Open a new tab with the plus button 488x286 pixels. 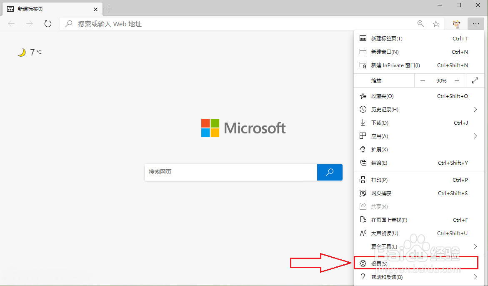coord(109,9)
